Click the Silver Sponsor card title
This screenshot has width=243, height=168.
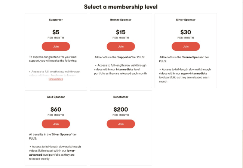tap(185, 20)
